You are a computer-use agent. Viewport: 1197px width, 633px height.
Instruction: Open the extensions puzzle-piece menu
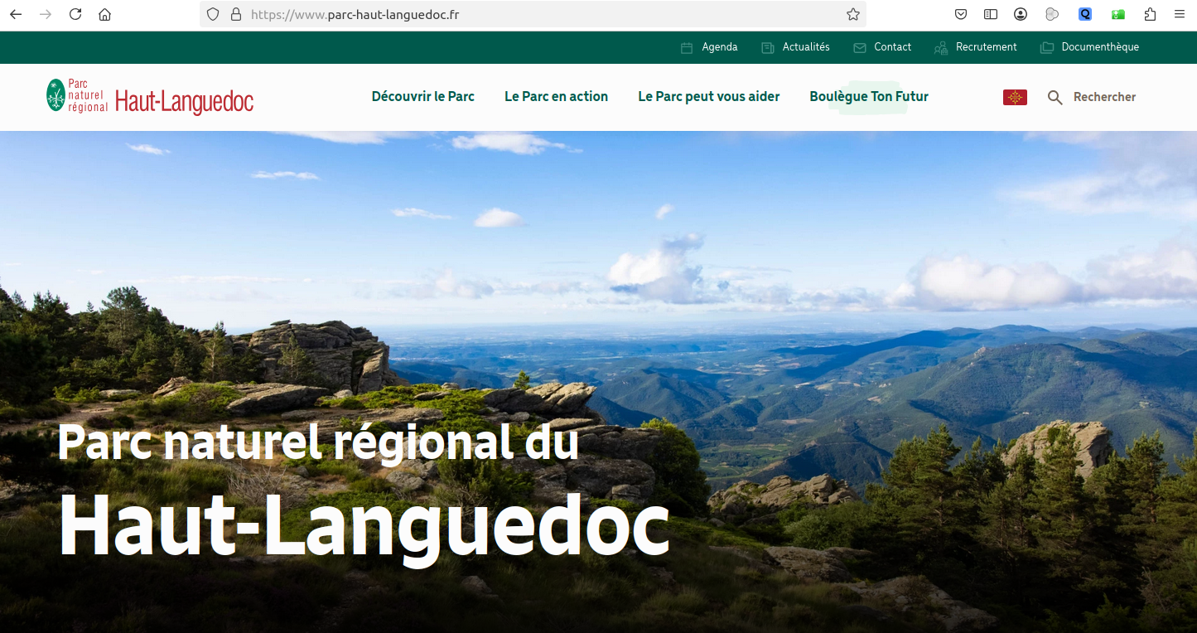pos(1150,14)
